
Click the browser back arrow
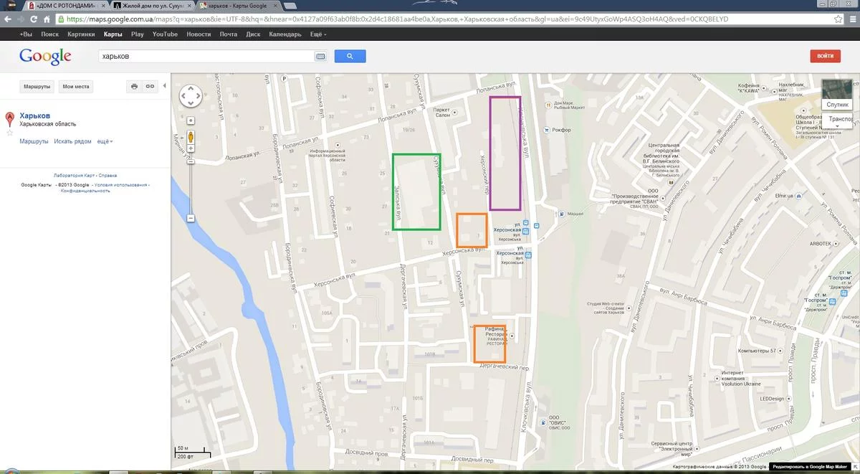[8, 19]
